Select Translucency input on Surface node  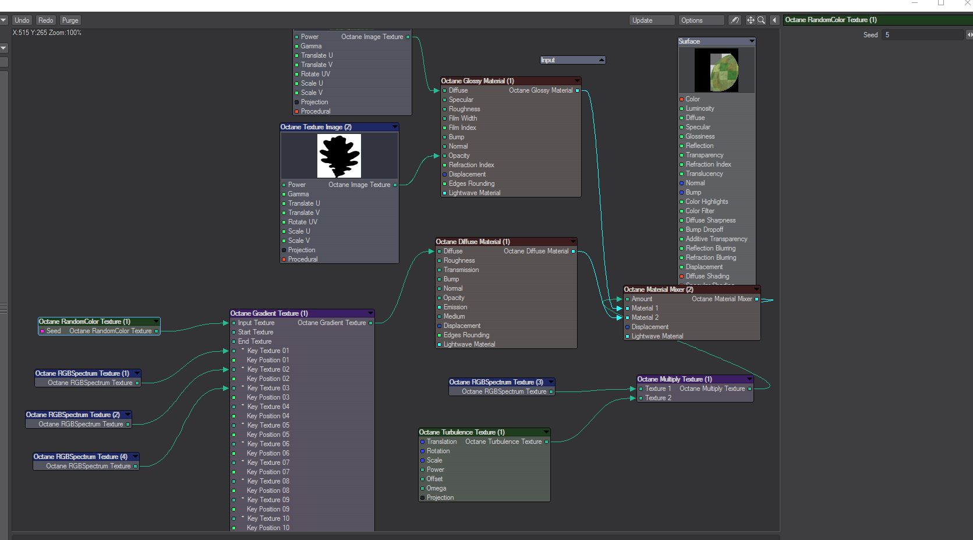(x=703, y=174)
